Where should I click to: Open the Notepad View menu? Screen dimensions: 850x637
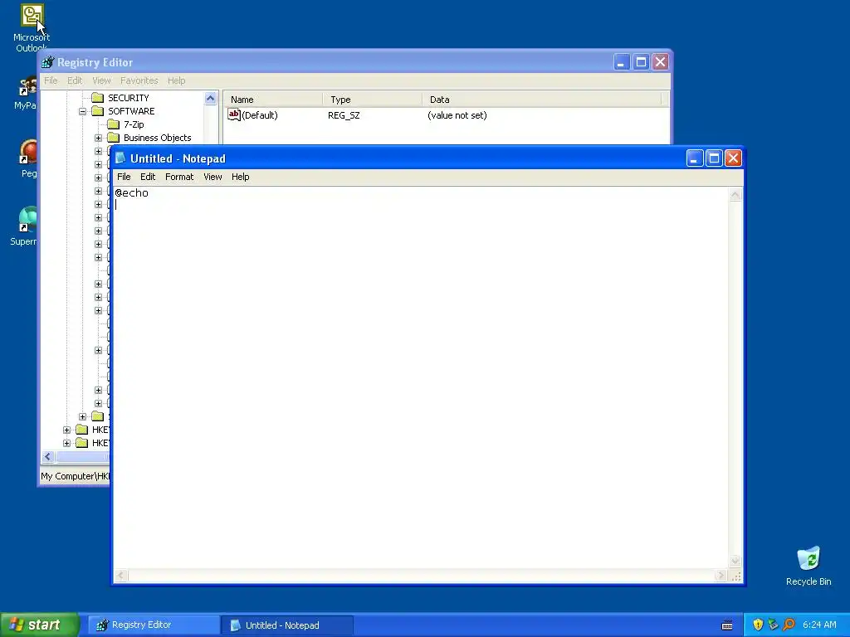pyautogui.click(x=212, y=177)
